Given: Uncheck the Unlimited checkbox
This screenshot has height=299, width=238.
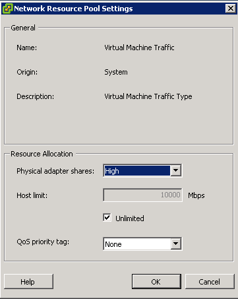Looking at the screenshot, I should pos(107,218).
